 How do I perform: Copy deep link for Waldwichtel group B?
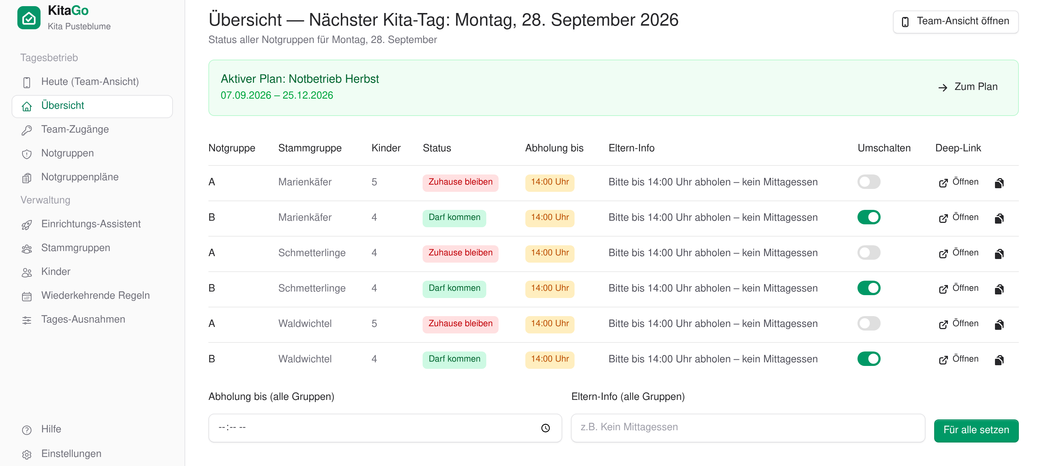pyautogui.click(x=999, y=360)
